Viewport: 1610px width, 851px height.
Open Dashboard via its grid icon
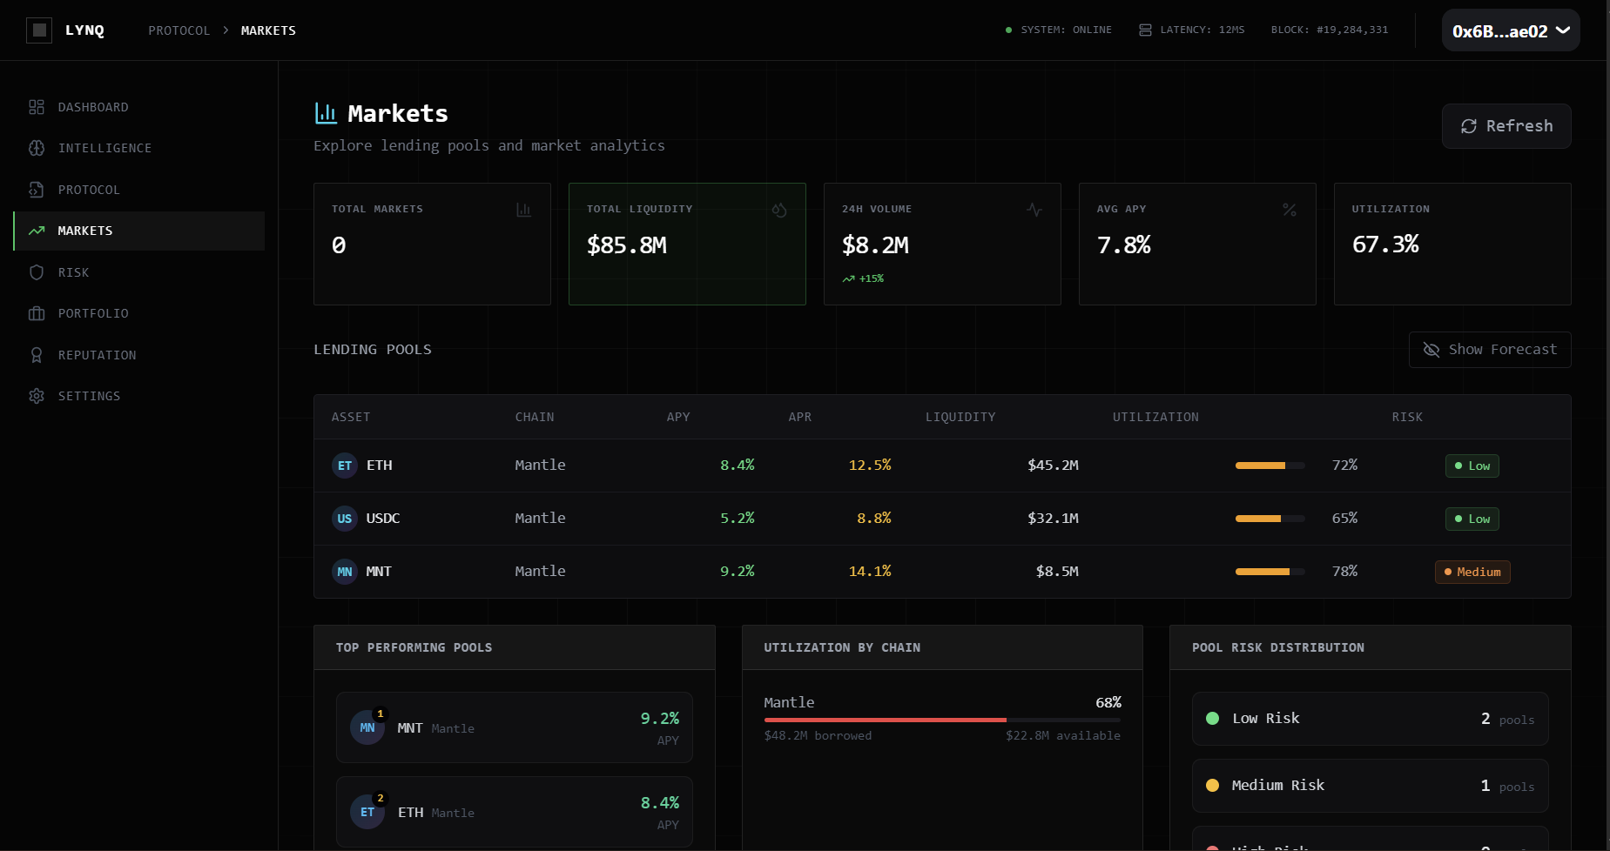click(x=37, y=107)
